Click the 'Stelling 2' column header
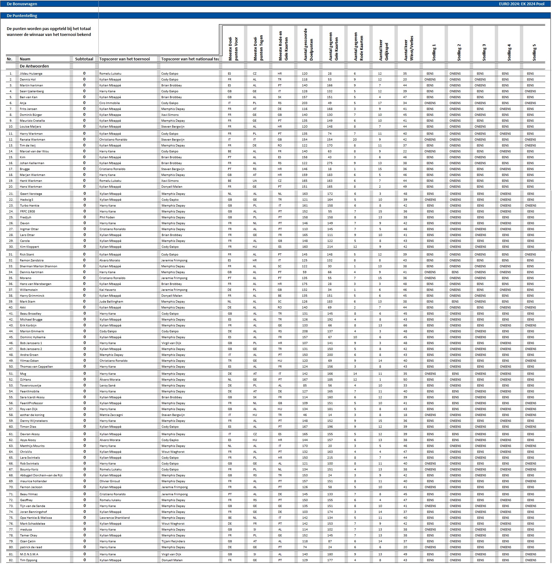 coord(459,52)
